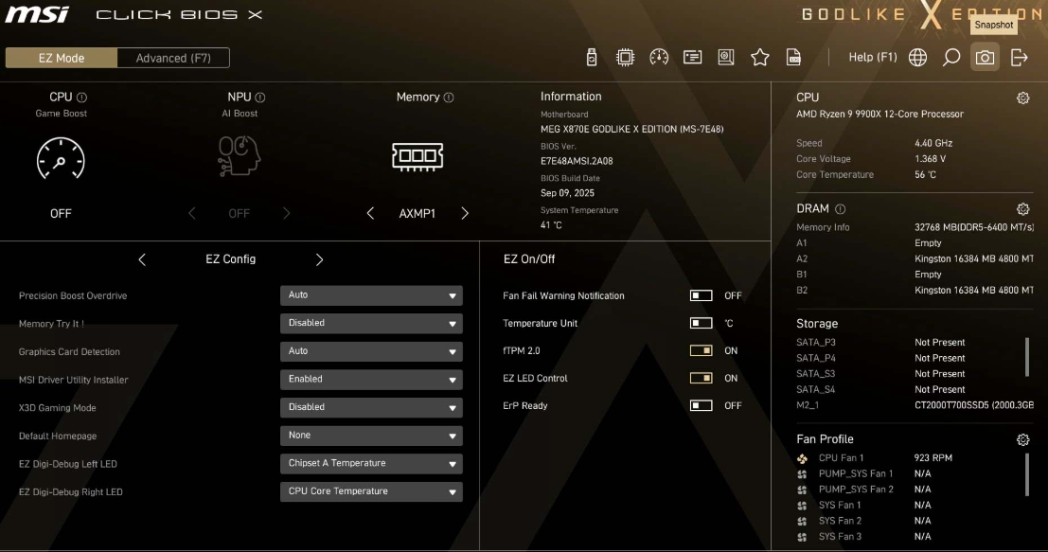
Task: Open Precision Boost Overdrive dropdown
Action: 371,295
